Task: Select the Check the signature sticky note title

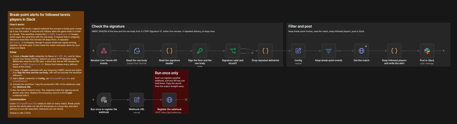Action: [x=108, y=26]
